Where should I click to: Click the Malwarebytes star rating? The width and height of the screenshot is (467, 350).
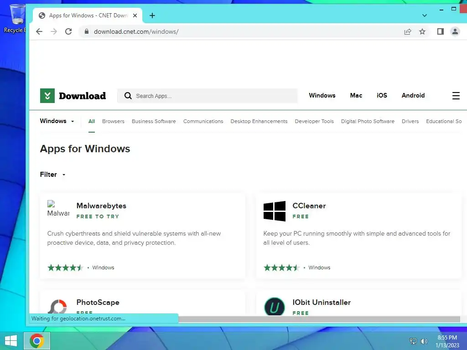[x=65, y=268]
